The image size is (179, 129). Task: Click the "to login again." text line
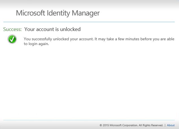pyautogui.click(x=36, y=44)
